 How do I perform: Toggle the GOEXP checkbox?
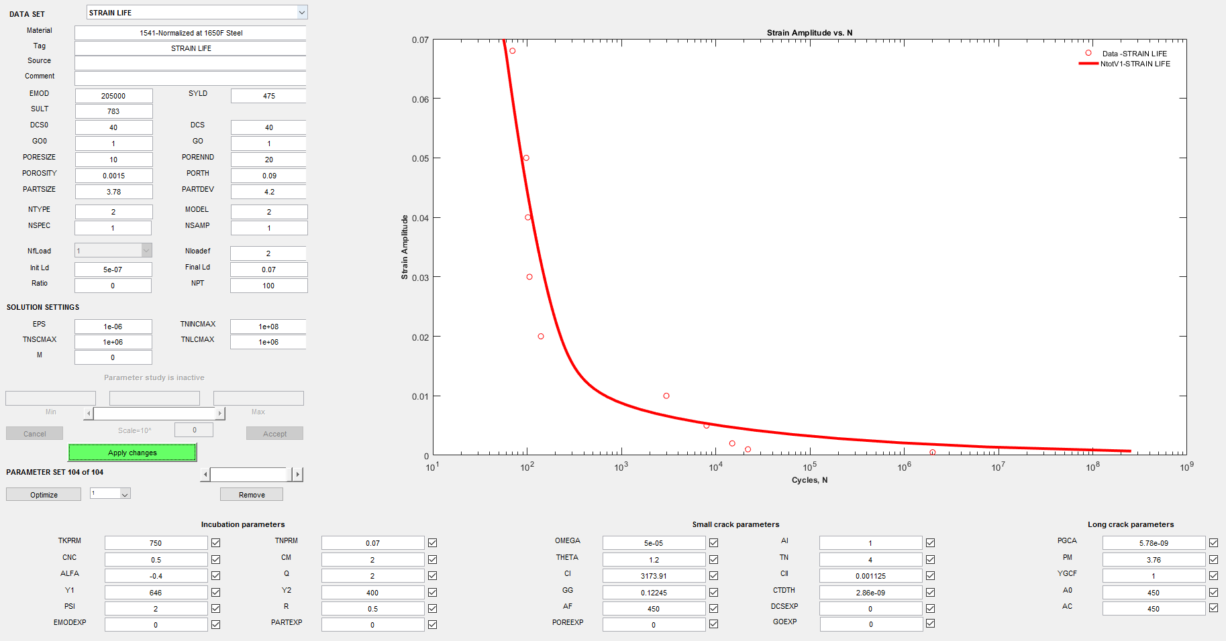tap(930, 624)
